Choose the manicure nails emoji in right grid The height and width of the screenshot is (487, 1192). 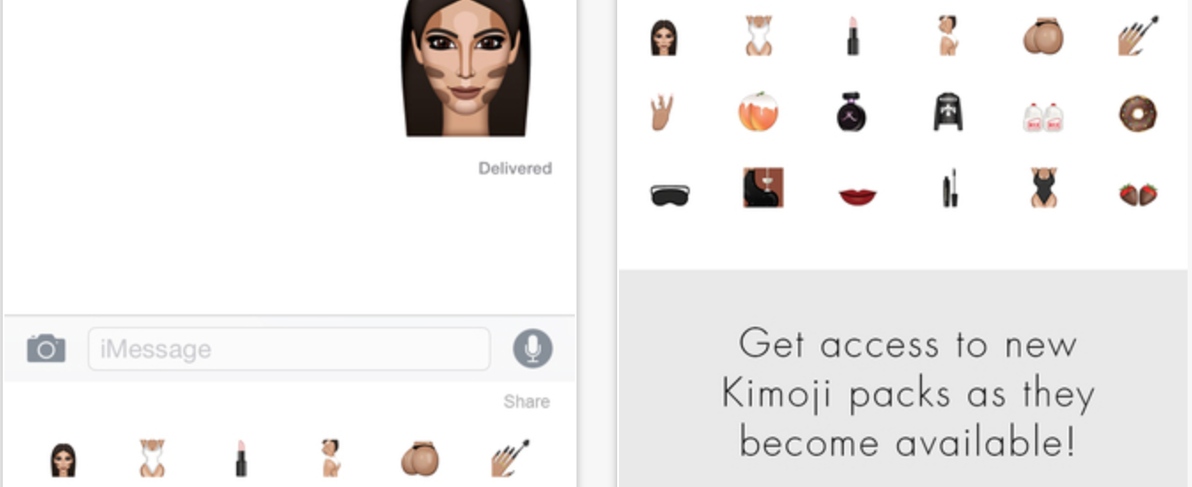[x=1138, y=35]
